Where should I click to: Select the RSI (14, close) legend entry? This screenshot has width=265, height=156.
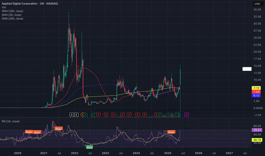(x=11, y=121)
